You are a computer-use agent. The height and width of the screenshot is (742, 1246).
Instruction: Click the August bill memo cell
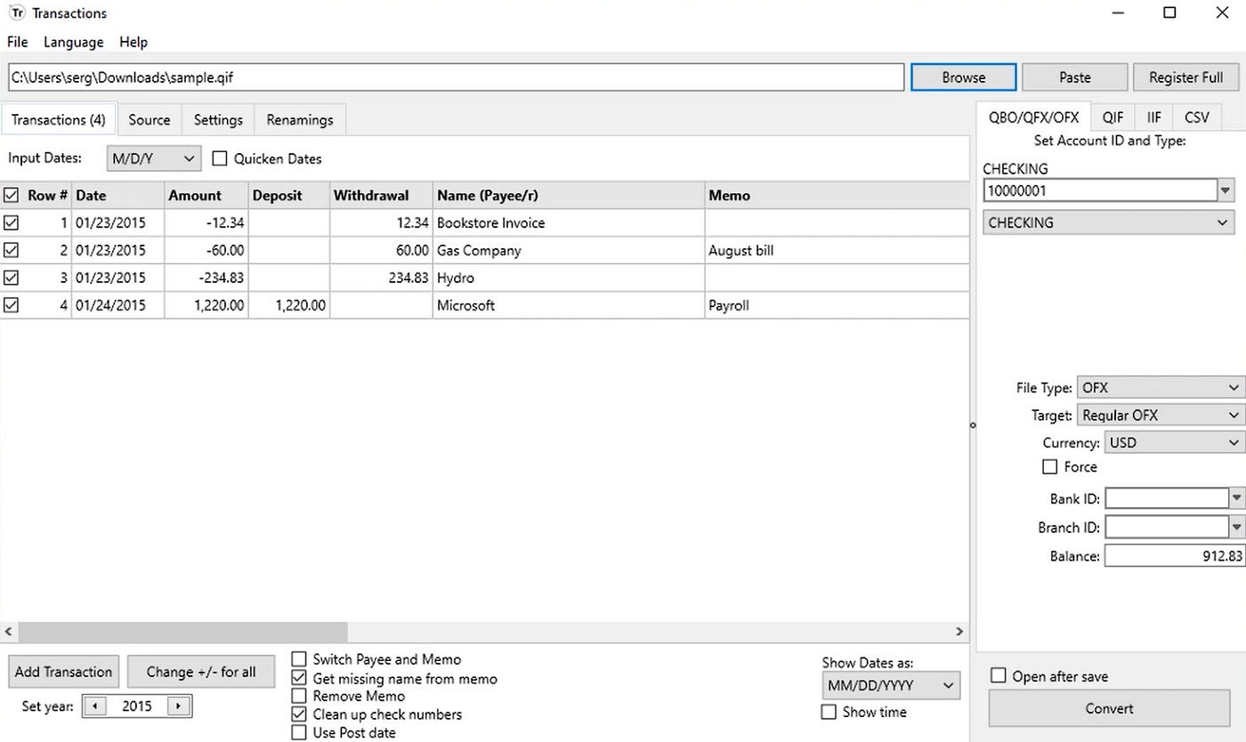pyautogui.click(x=837, y=250)
